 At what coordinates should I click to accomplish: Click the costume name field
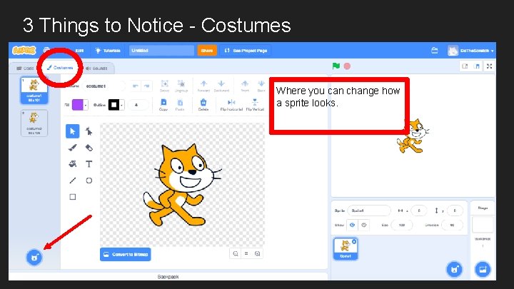[104, 86]
